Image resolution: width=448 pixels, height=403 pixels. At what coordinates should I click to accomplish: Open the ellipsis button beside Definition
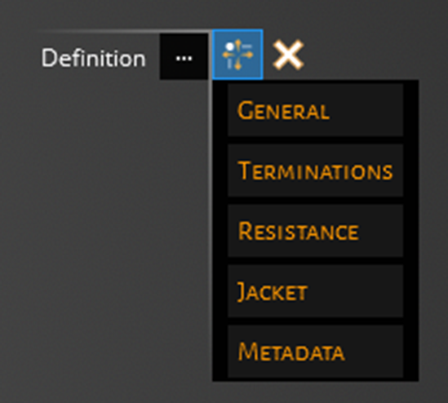[184, 56]
